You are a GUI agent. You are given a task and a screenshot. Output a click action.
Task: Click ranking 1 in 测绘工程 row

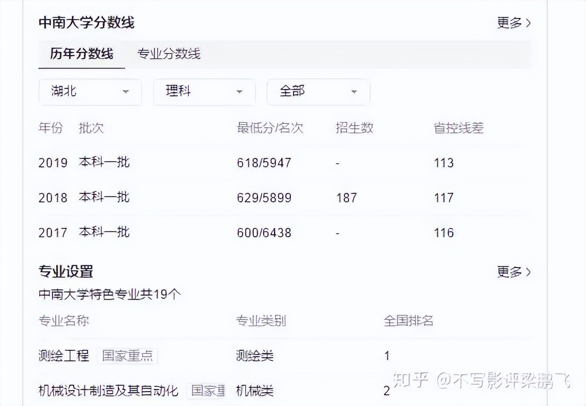pyautogui.click(x=387, y=356)
